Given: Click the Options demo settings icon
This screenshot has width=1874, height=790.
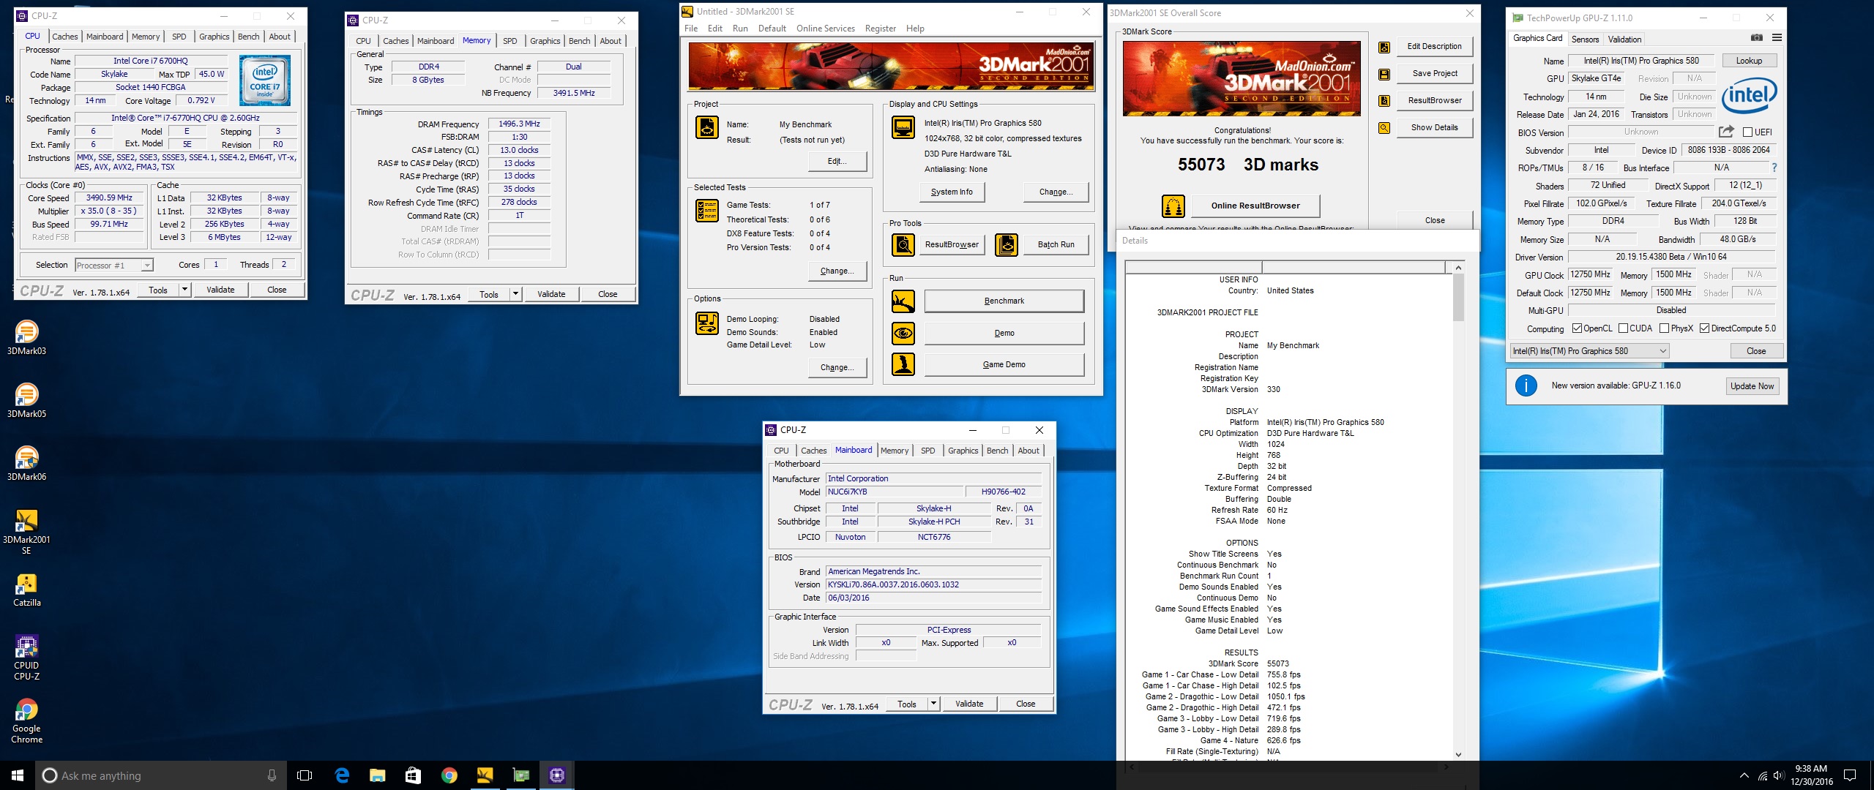Looking at the screenshot, I should point(706,323).
